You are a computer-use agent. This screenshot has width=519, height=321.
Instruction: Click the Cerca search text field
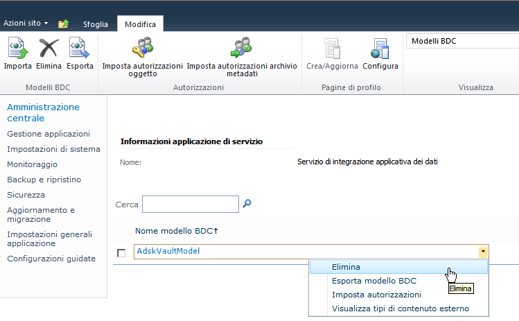[x=190, y=204]
